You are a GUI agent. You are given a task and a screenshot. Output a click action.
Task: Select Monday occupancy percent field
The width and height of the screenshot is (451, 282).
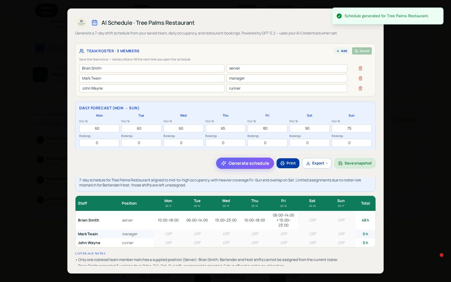click(99, 128)
